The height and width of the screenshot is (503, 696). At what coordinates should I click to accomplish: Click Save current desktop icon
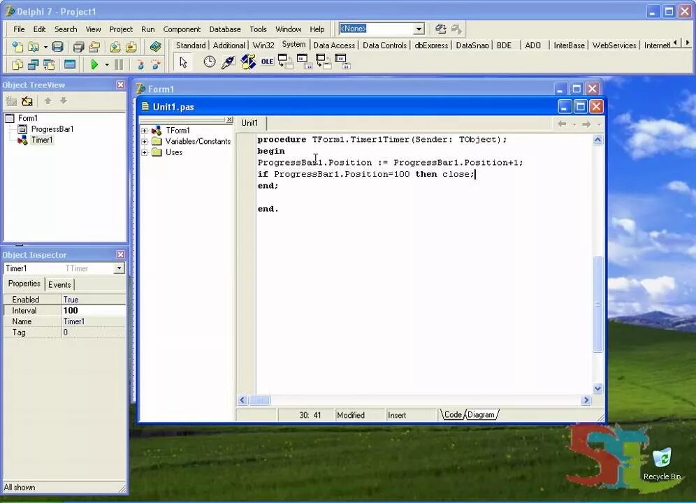point(440,29)
